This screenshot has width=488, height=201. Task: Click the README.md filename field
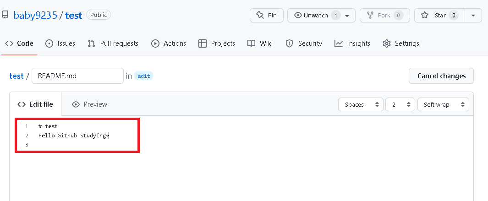[x=77, y=76]
